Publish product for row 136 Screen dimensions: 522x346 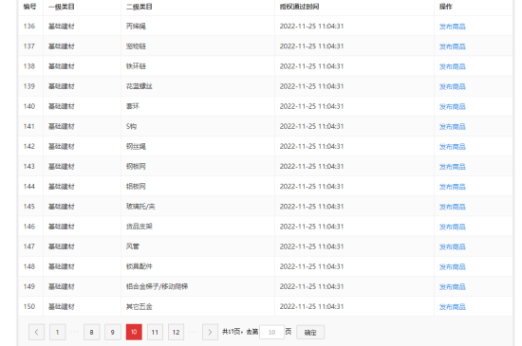click(x=452, y=27)
